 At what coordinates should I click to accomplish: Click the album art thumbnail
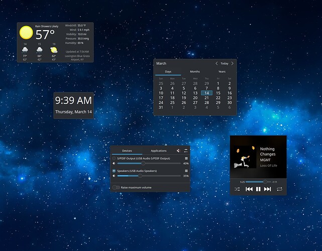(245, 157)
